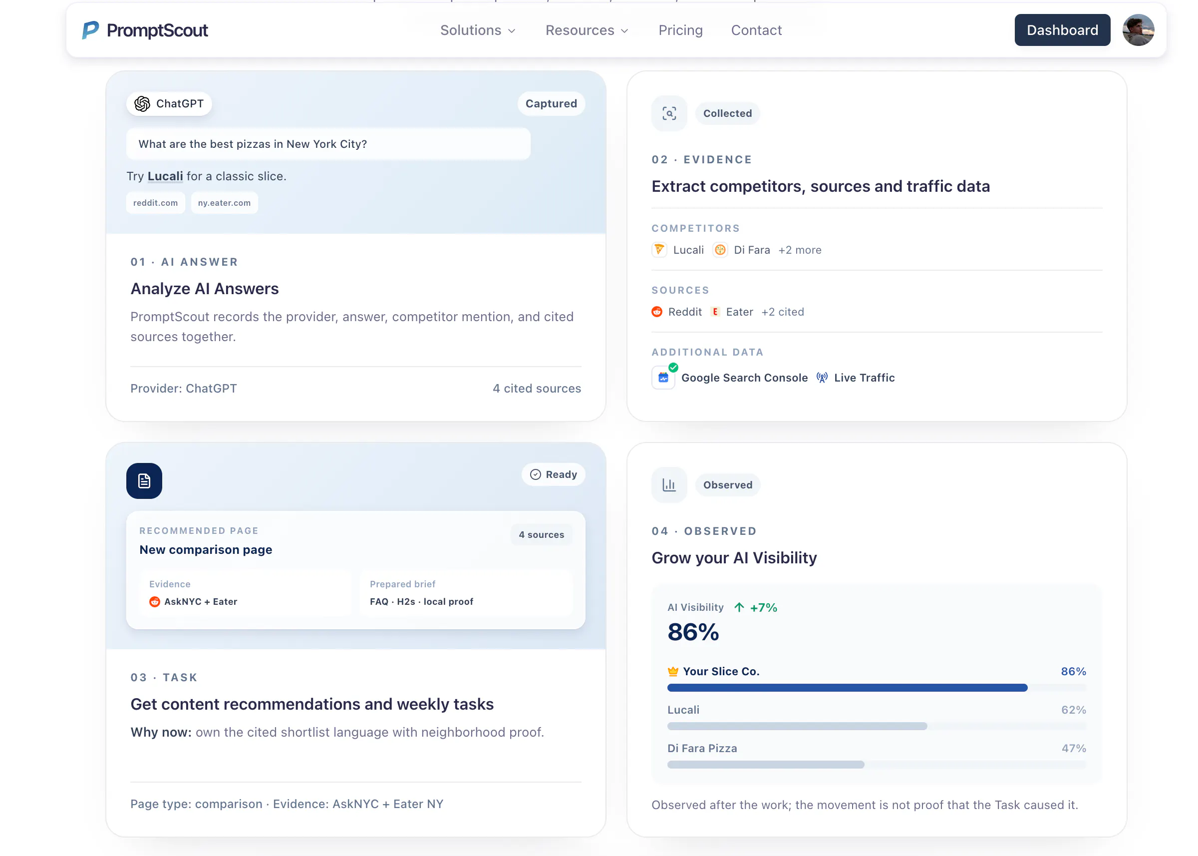Click the pizza question prompt field
Viewport: 1198px width, 856px height.
click(x=328, y=144)
